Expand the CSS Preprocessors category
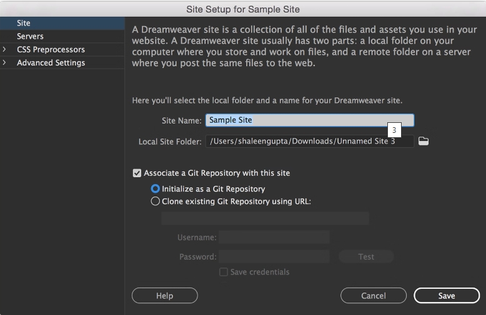486x315 pixels. tap(4, 49)
